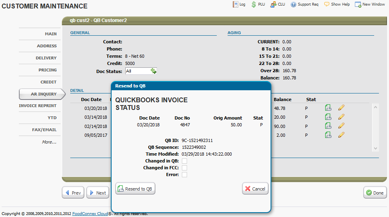Click the Done button
The image size is (389, 217).
point(375,193)
